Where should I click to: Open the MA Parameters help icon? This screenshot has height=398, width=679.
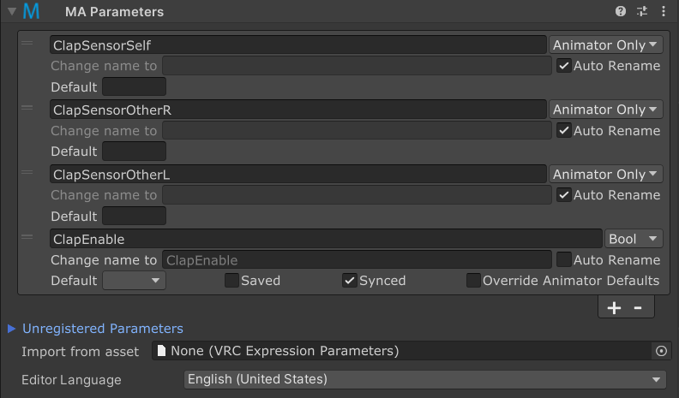click(x=620, y=11)
